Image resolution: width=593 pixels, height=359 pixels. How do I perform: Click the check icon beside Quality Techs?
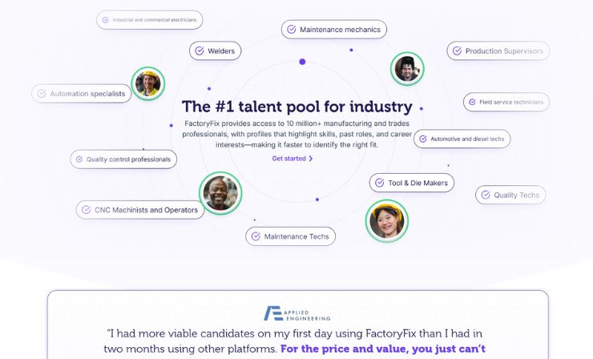(486, 195)
